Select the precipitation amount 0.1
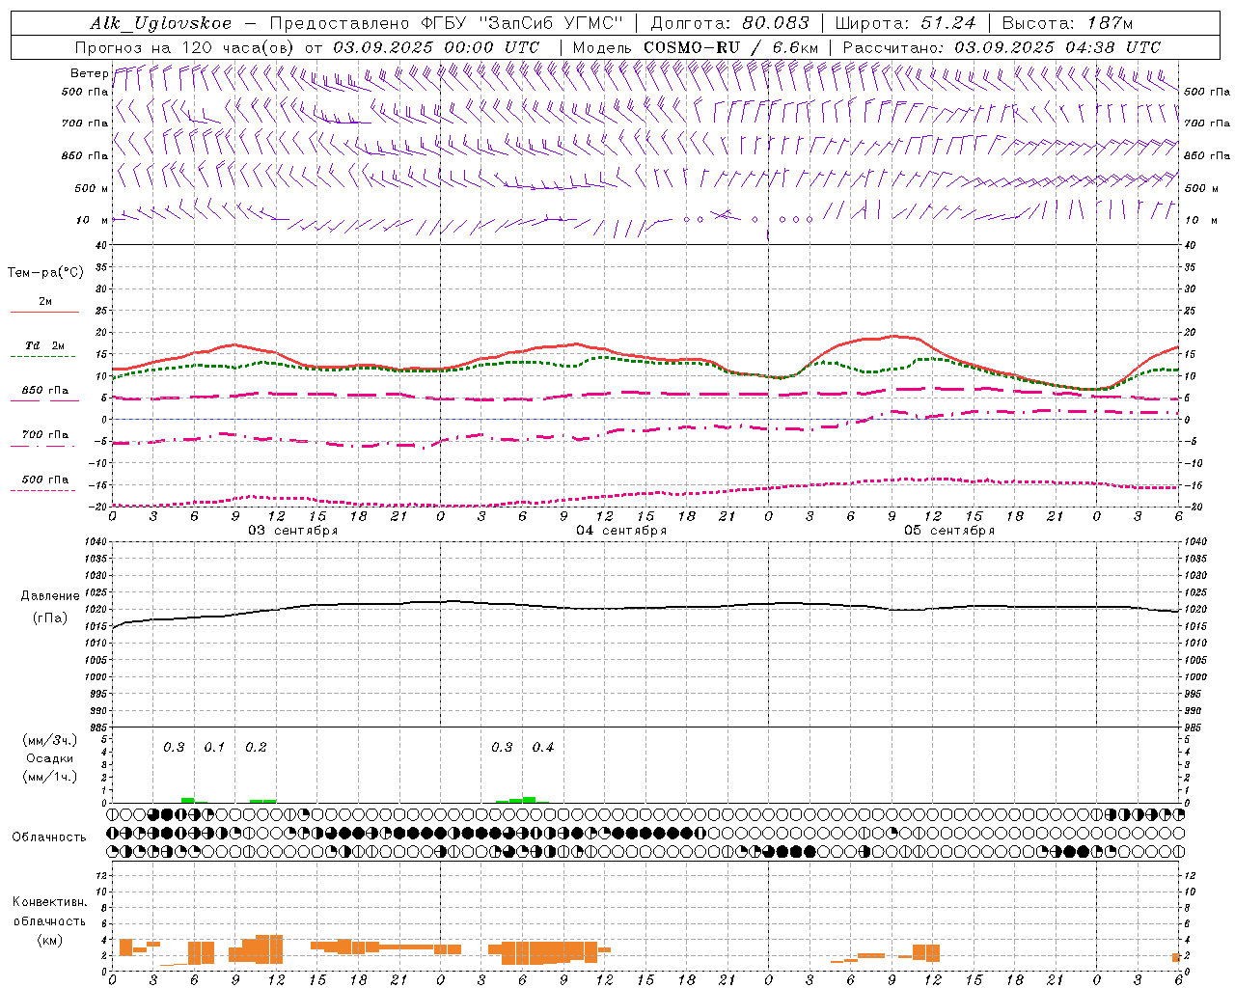1235x988 pixels. tap(214, 748)
